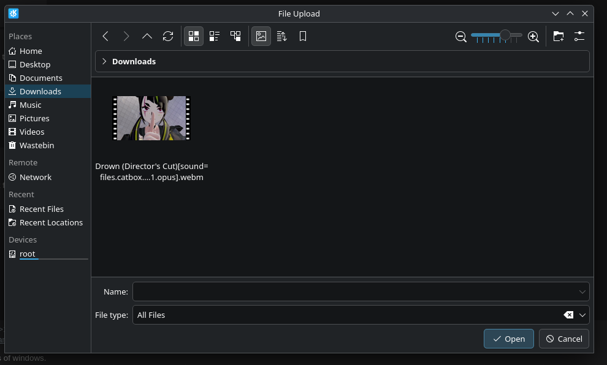Select the Drown (Director's Cut) webm thumbnail
This screenshot has width=607, height=365.
click(x=151, y=118)
